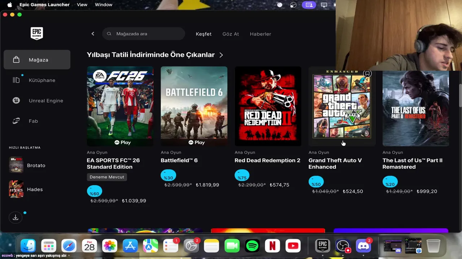
Task: Open the display menu bar icon
Action: click(324, 5)
